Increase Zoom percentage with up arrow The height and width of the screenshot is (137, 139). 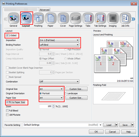(54, 105)
